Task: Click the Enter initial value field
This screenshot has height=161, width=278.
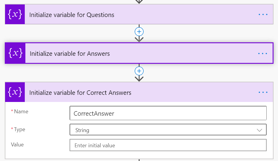Action: [x=168, y=145]
